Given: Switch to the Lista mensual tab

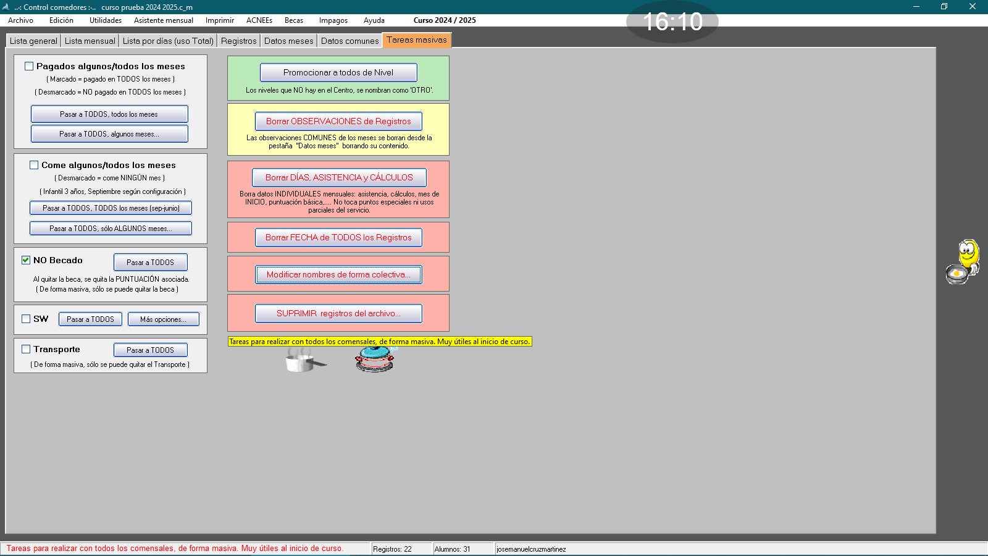Looking at the screenshot, I should tap(90, 41).
